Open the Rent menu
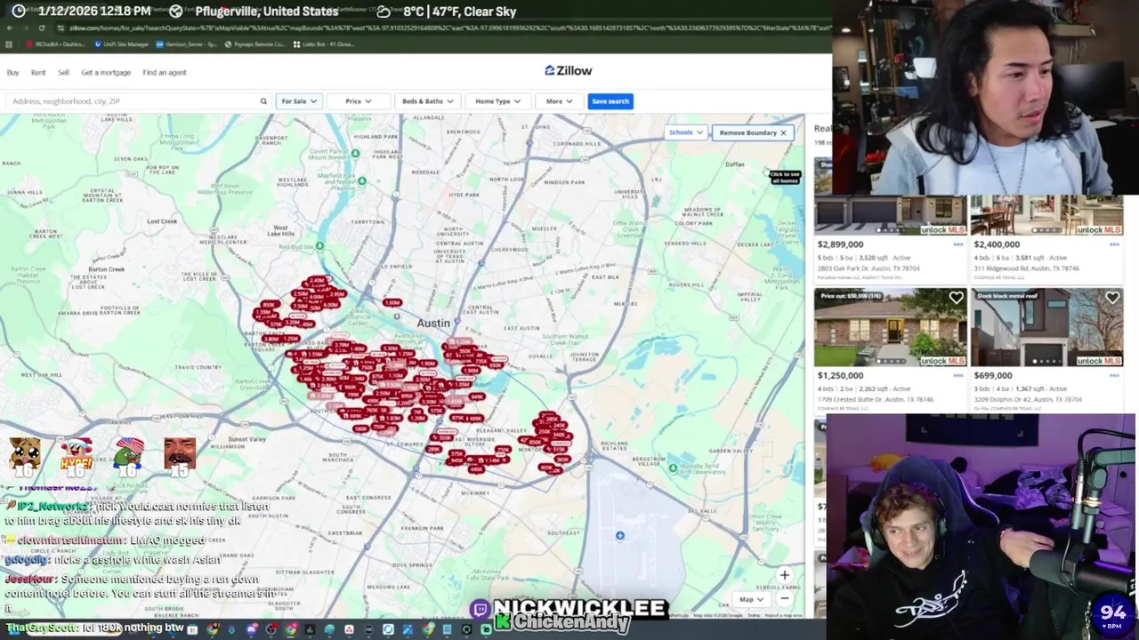This screenshot has height=640, width=1139. [38, 73]
